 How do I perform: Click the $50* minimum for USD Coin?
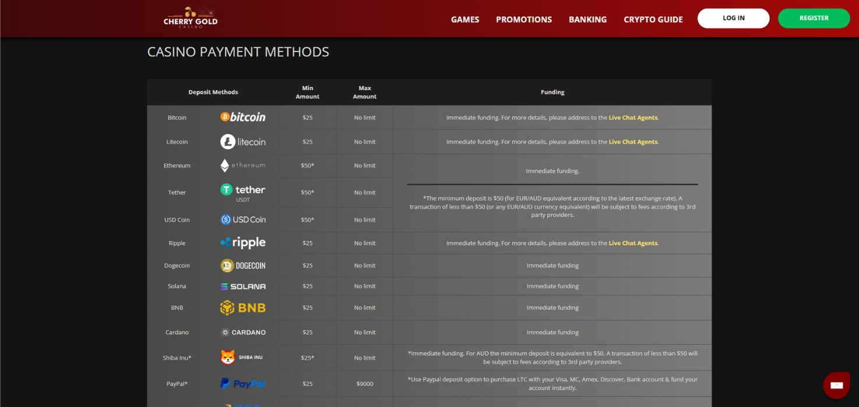point(308,220)
